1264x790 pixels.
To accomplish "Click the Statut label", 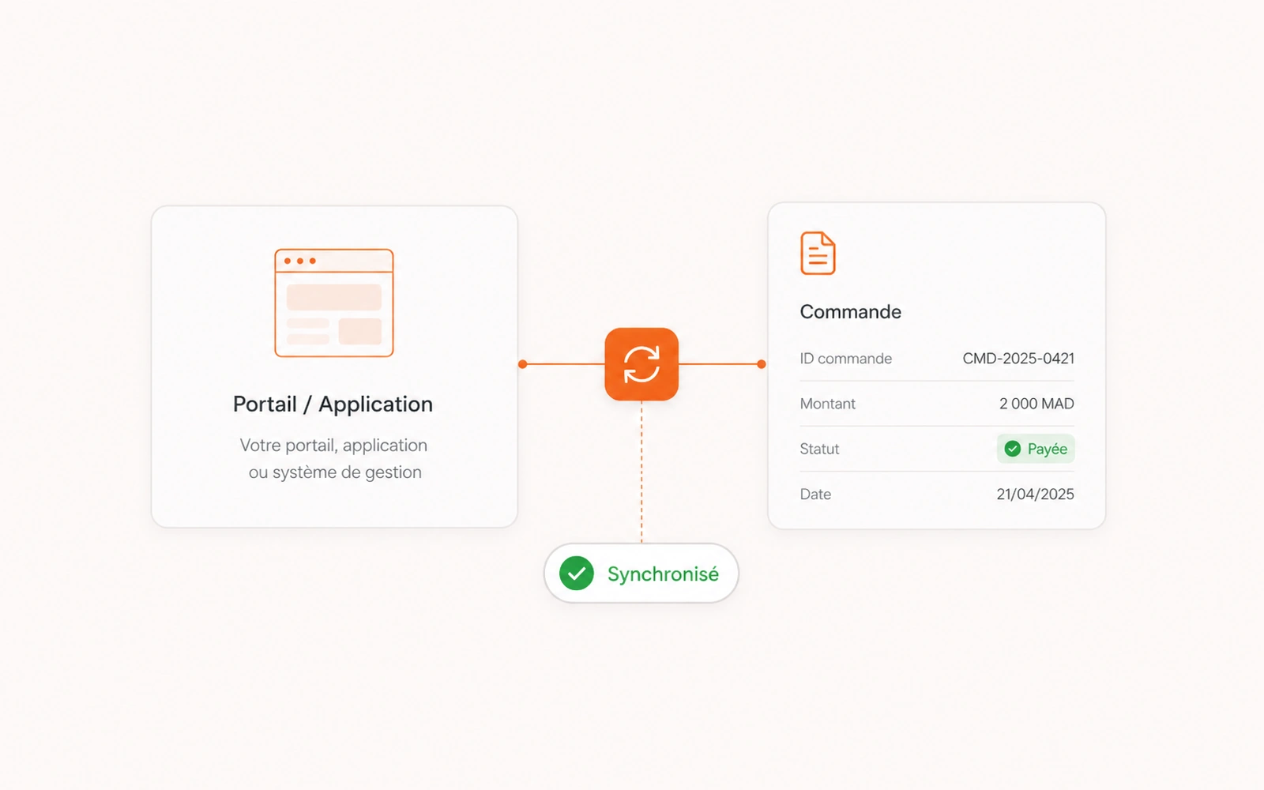I will coord(819,449).
